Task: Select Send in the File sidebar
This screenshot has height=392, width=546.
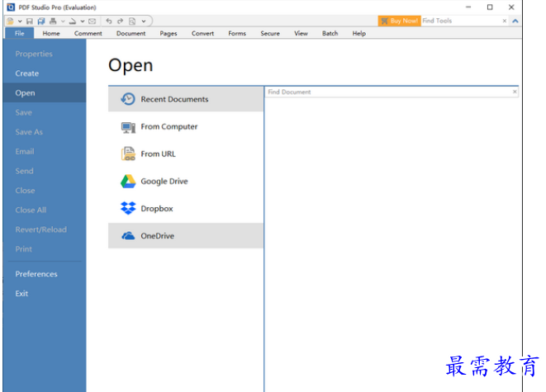Action: (x=45, y=171)
